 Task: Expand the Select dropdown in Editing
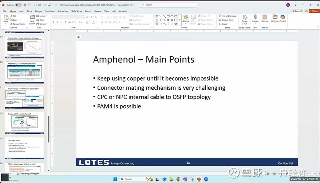[223, 24]
